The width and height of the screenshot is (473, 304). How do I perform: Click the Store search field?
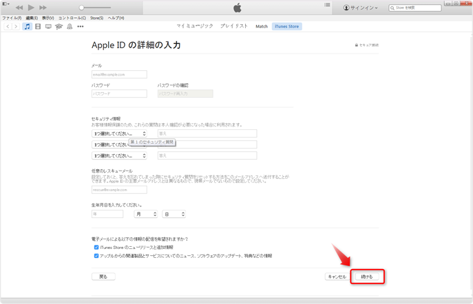[415, 8]
